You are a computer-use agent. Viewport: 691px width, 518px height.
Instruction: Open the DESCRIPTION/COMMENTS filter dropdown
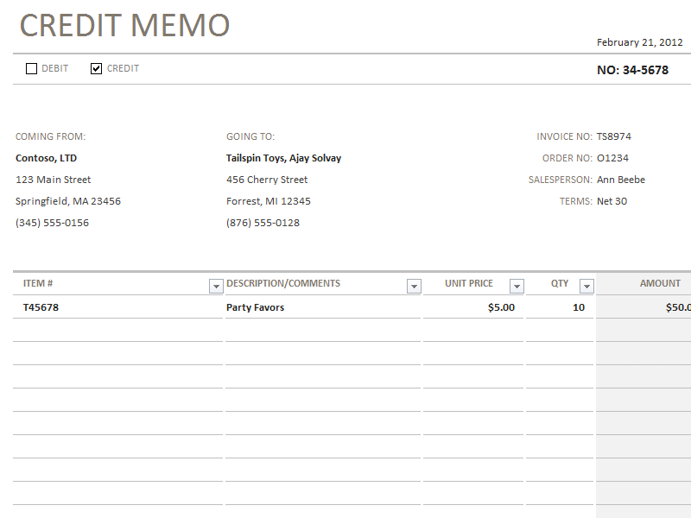click(x=414, y=287)
